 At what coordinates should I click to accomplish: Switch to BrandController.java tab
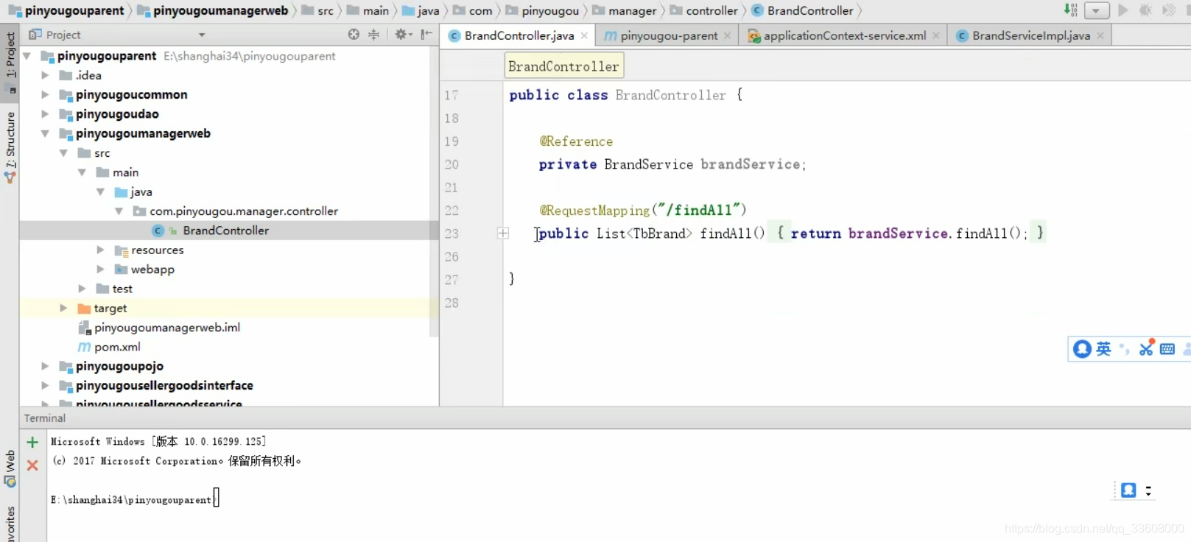coord(519,35)
